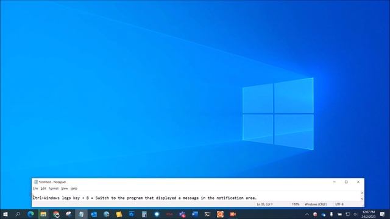Click the 110% zoom status entry
The image size is (390, 219).
[x=296, y=204]
